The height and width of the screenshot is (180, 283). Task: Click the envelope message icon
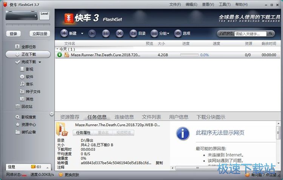pos(33,167)
